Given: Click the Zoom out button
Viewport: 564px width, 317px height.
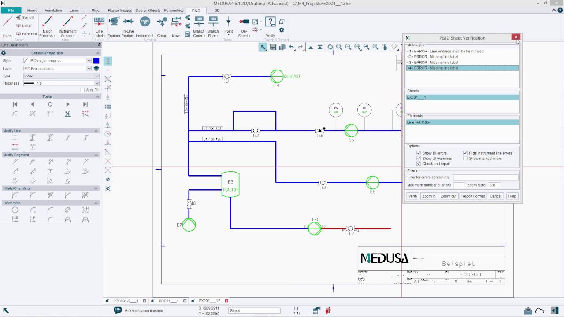Looking at the screenshot, I should coord(449,196).
